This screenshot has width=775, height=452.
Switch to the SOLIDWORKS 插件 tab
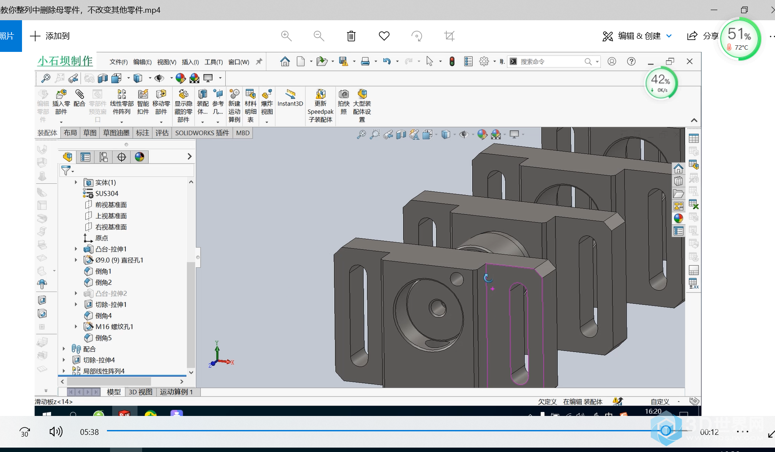click(202, 133)
